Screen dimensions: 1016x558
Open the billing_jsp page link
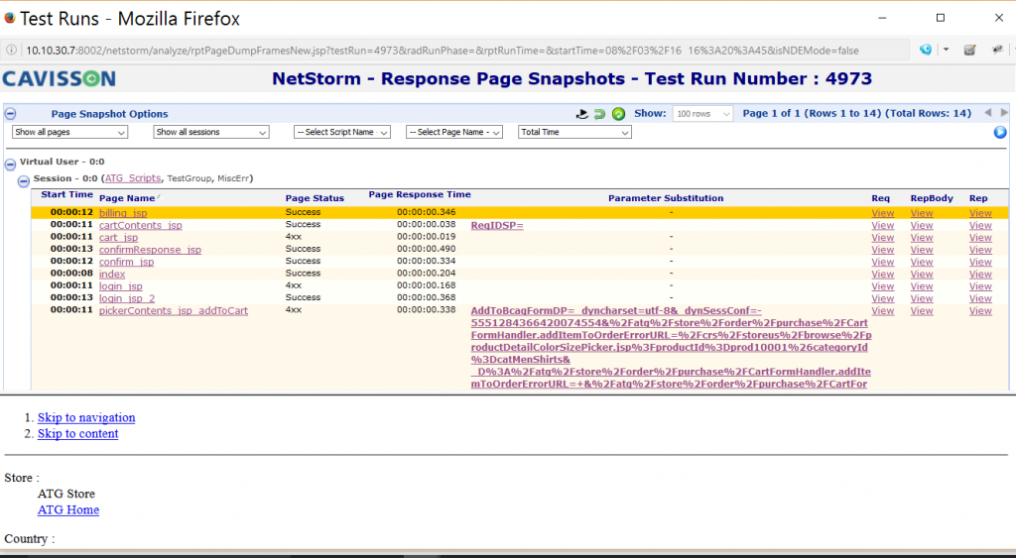[x=123, y=213]
